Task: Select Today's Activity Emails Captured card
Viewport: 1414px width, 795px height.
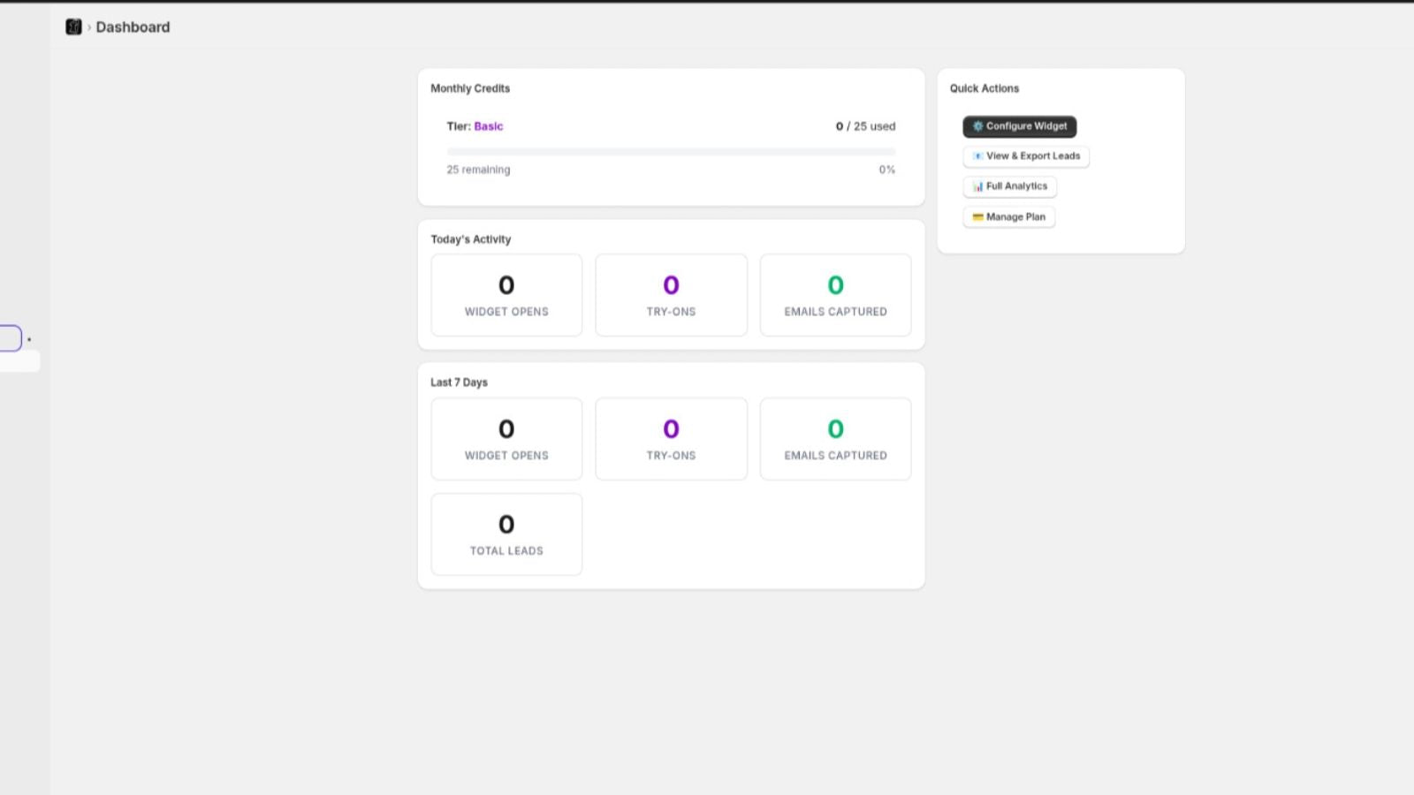Action: [x=835, y=295]
